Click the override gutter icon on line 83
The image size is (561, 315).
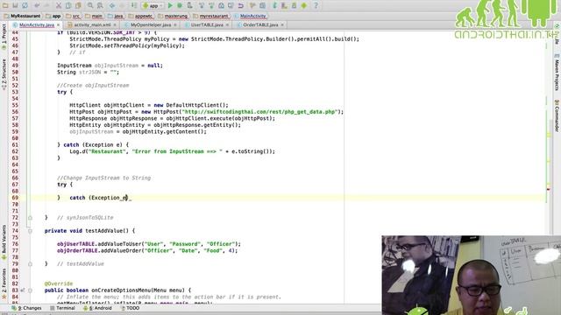click(23, 290)
